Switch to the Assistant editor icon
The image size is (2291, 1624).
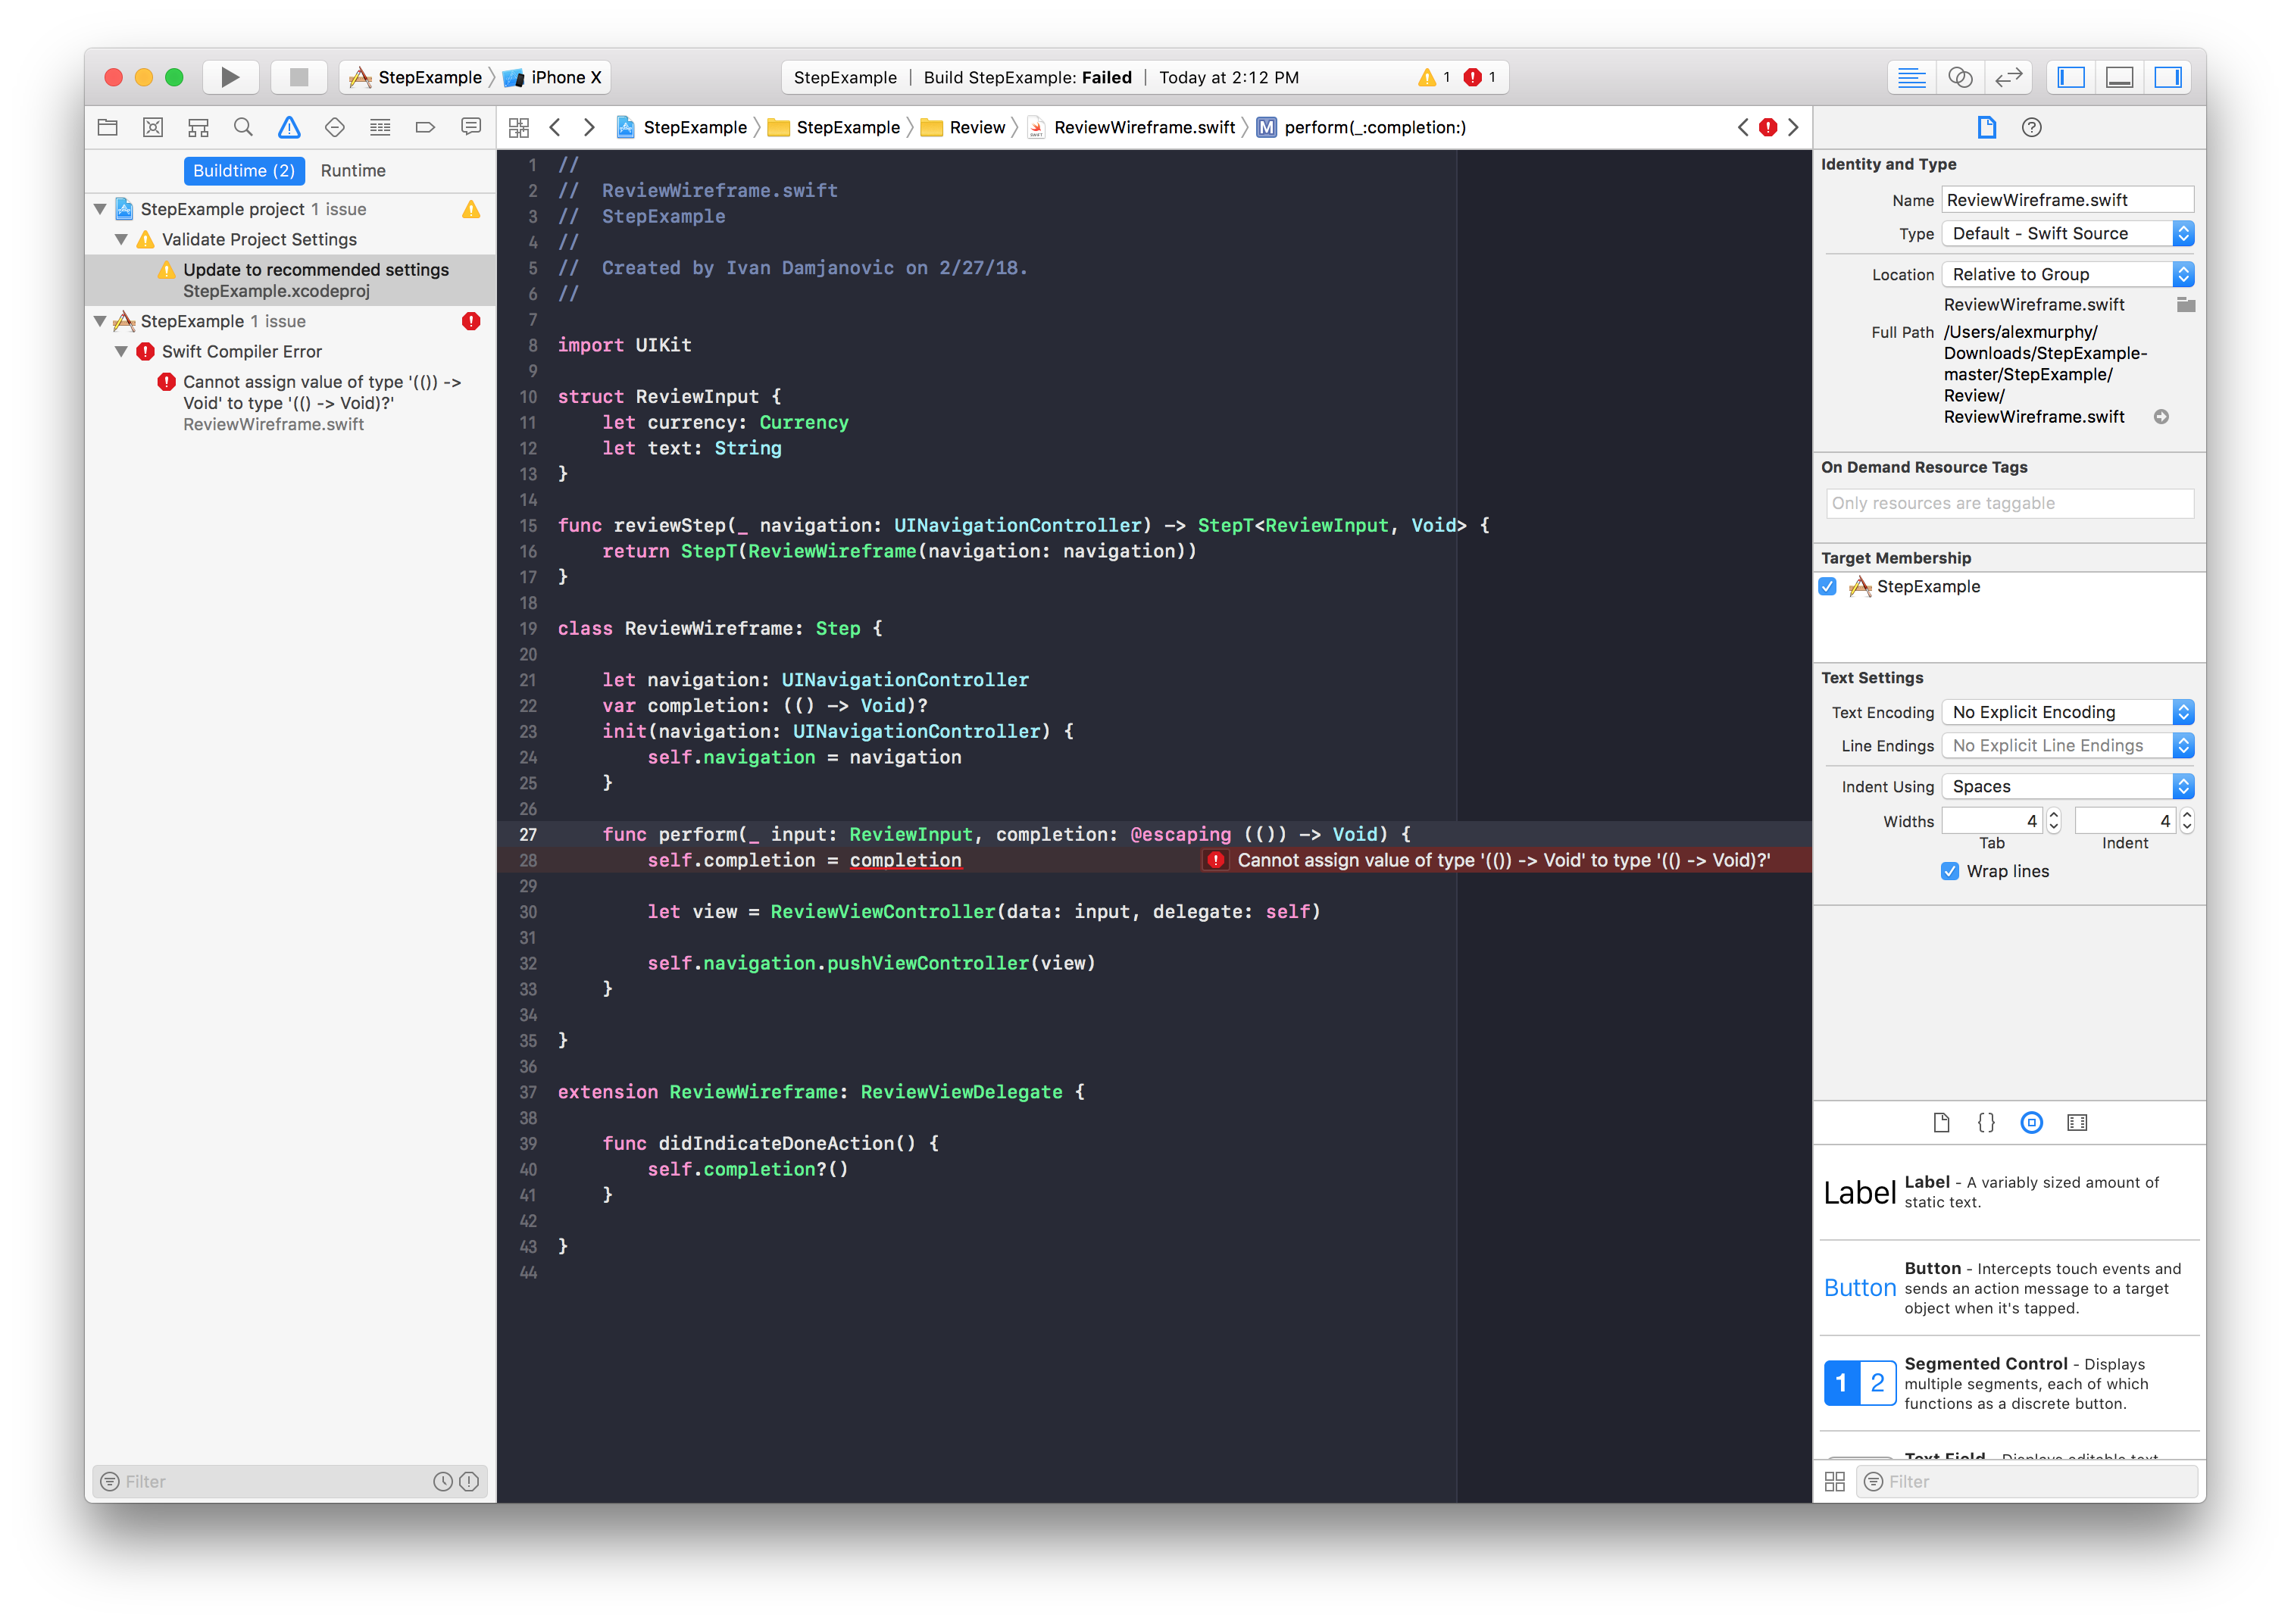click(1960, 77)
